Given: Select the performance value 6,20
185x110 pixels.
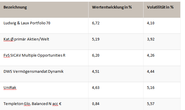Looking at the screenshot, I should coord(96,55).
